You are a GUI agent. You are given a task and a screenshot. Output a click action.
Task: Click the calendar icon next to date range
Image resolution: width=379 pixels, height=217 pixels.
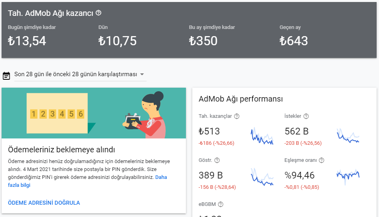[6, 76]
